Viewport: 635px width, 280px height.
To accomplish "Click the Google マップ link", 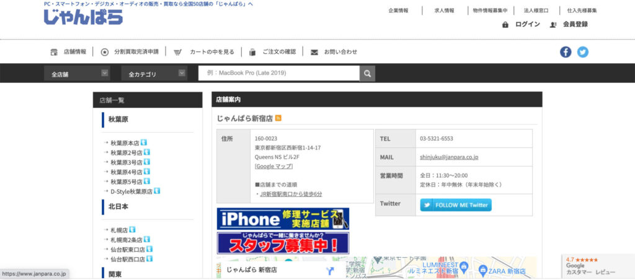I will click(273, 166).
